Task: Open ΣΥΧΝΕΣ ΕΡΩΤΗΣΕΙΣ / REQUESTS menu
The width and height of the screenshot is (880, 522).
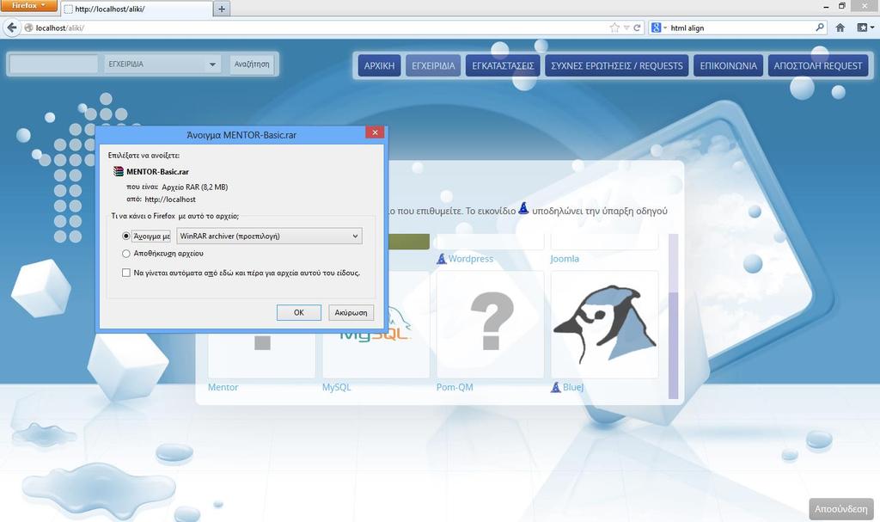Action: (617, 65)
